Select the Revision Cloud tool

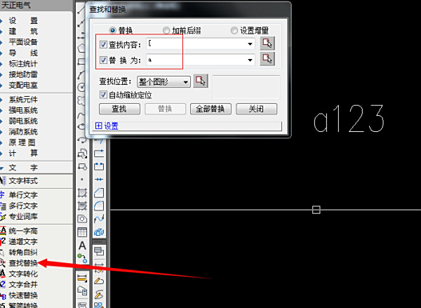click(x=81, y=101)
